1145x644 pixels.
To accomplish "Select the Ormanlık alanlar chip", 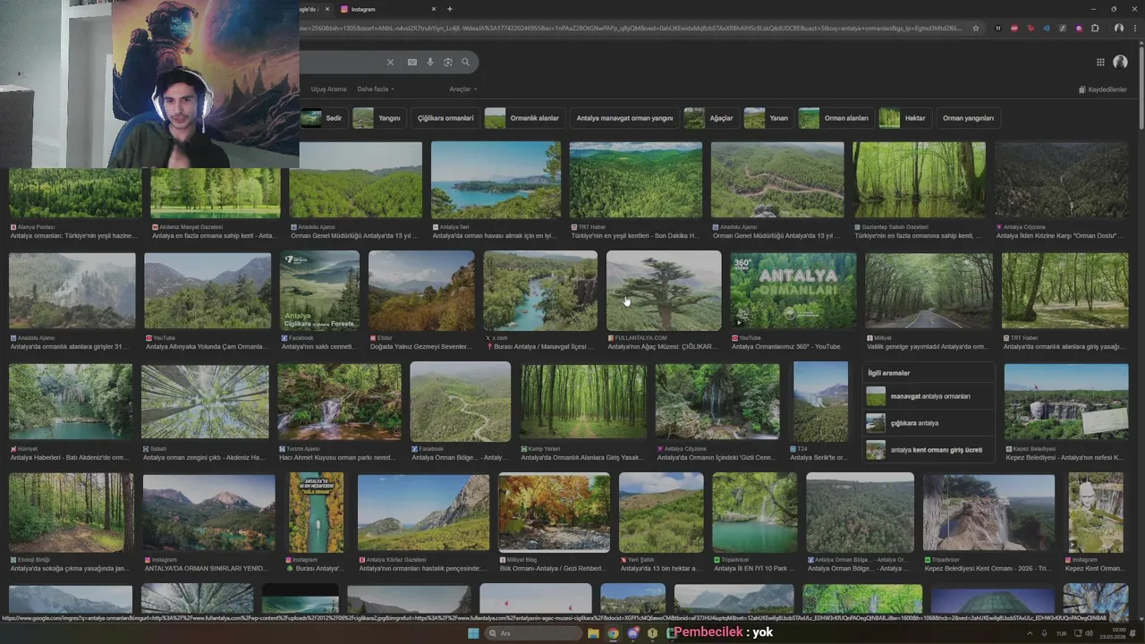I will (524, 118).
